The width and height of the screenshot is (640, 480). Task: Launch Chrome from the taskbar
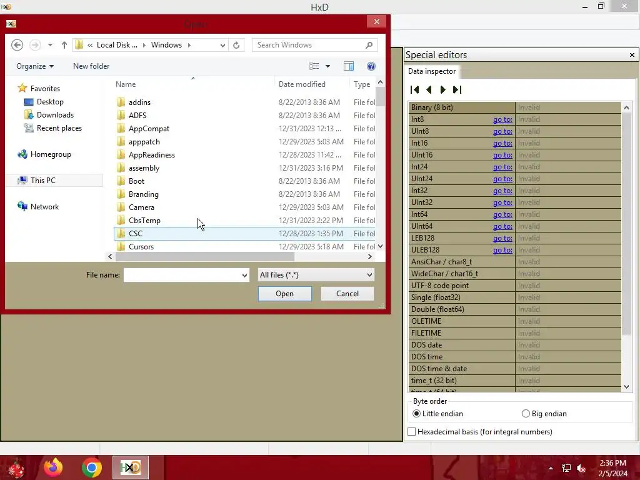click(x=91, y=467)
